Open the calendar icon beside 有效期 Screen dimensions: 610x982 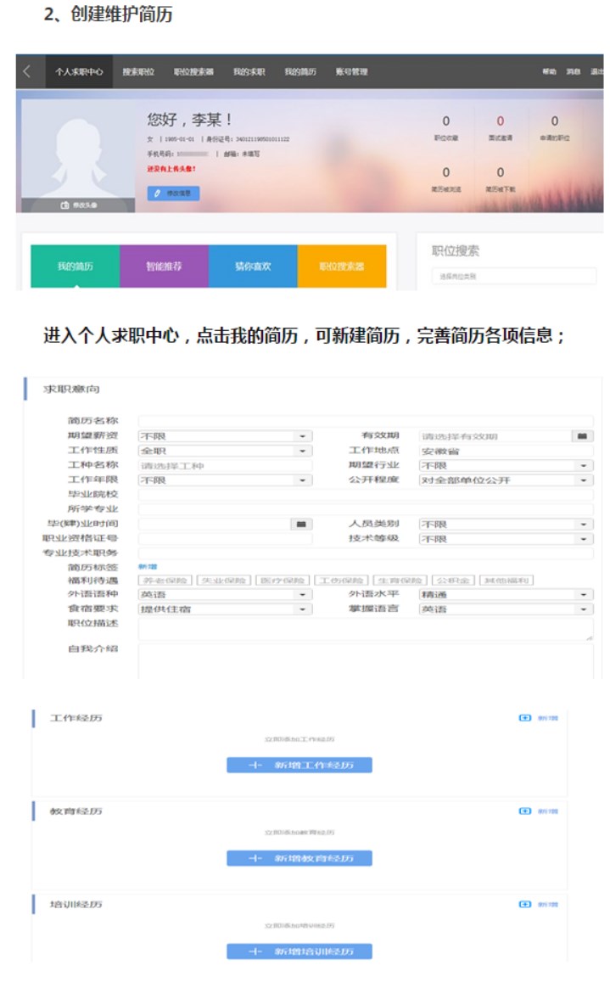[x=581, y=436]
